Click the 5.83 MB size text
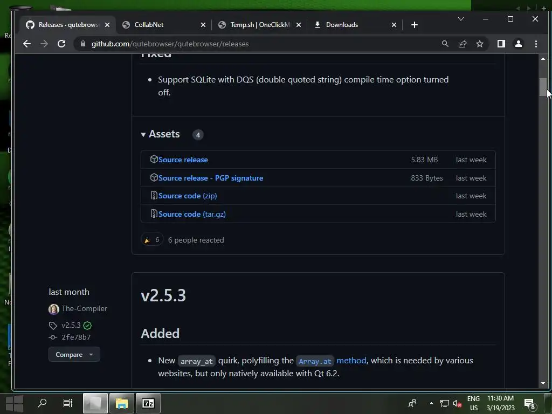552x414 pixels. (424, 160)
